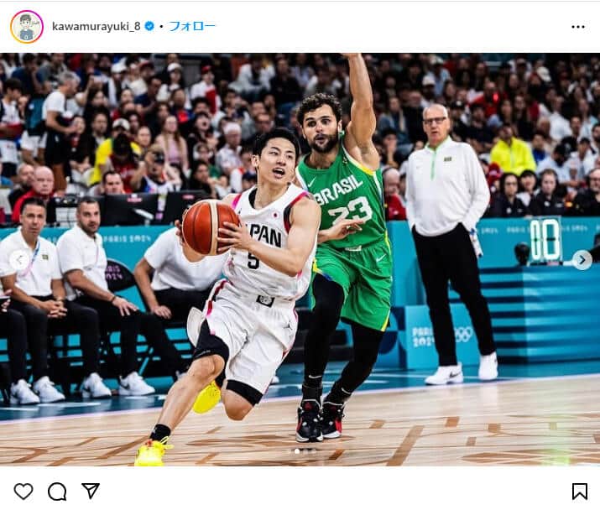The height and width of the screenshot is (510, 600).
Task: Go to next photo with right arrow
Action: pos(582,260)
